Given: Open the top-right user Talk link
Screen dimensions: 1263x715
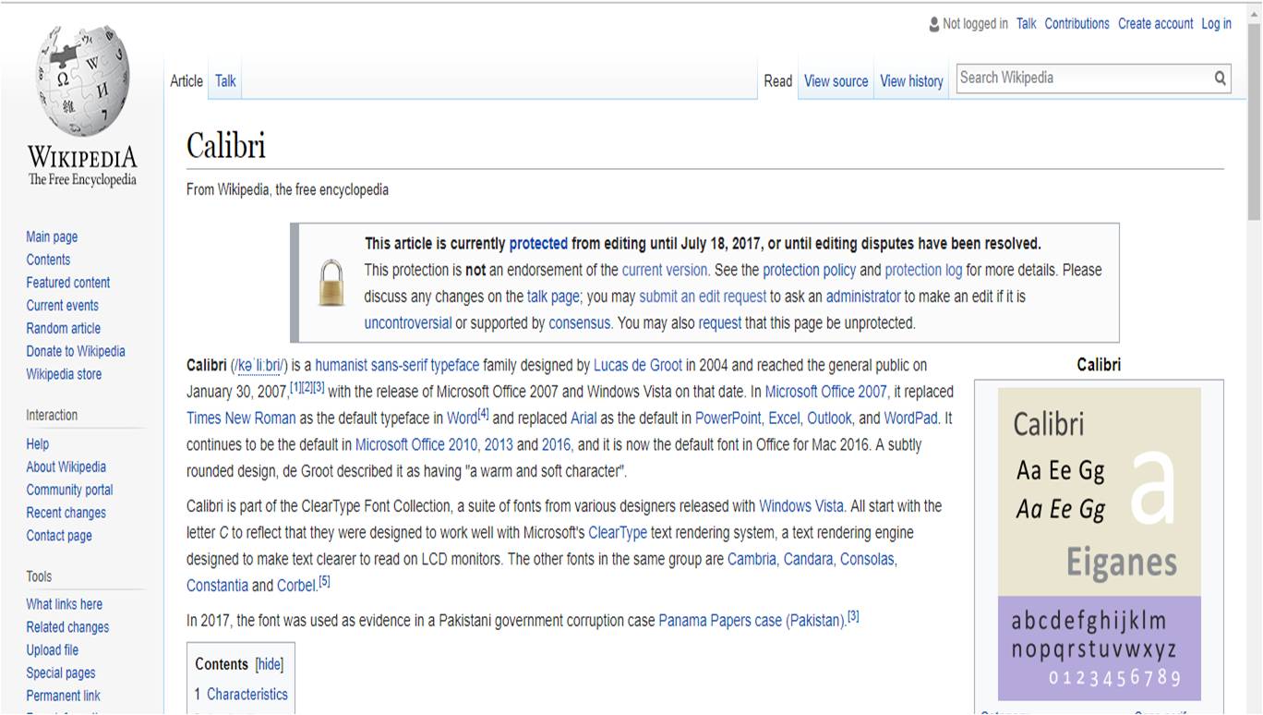Looking at the screenshot, I should (1026, 24).
